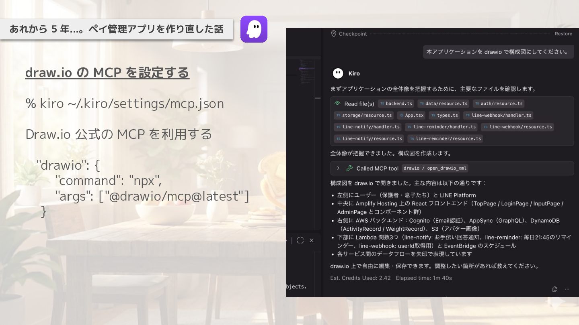Click the maximize panel icon in the editor
Image resolution: width=579 pixels, height=325 pixels.
[x=300, y=240]
